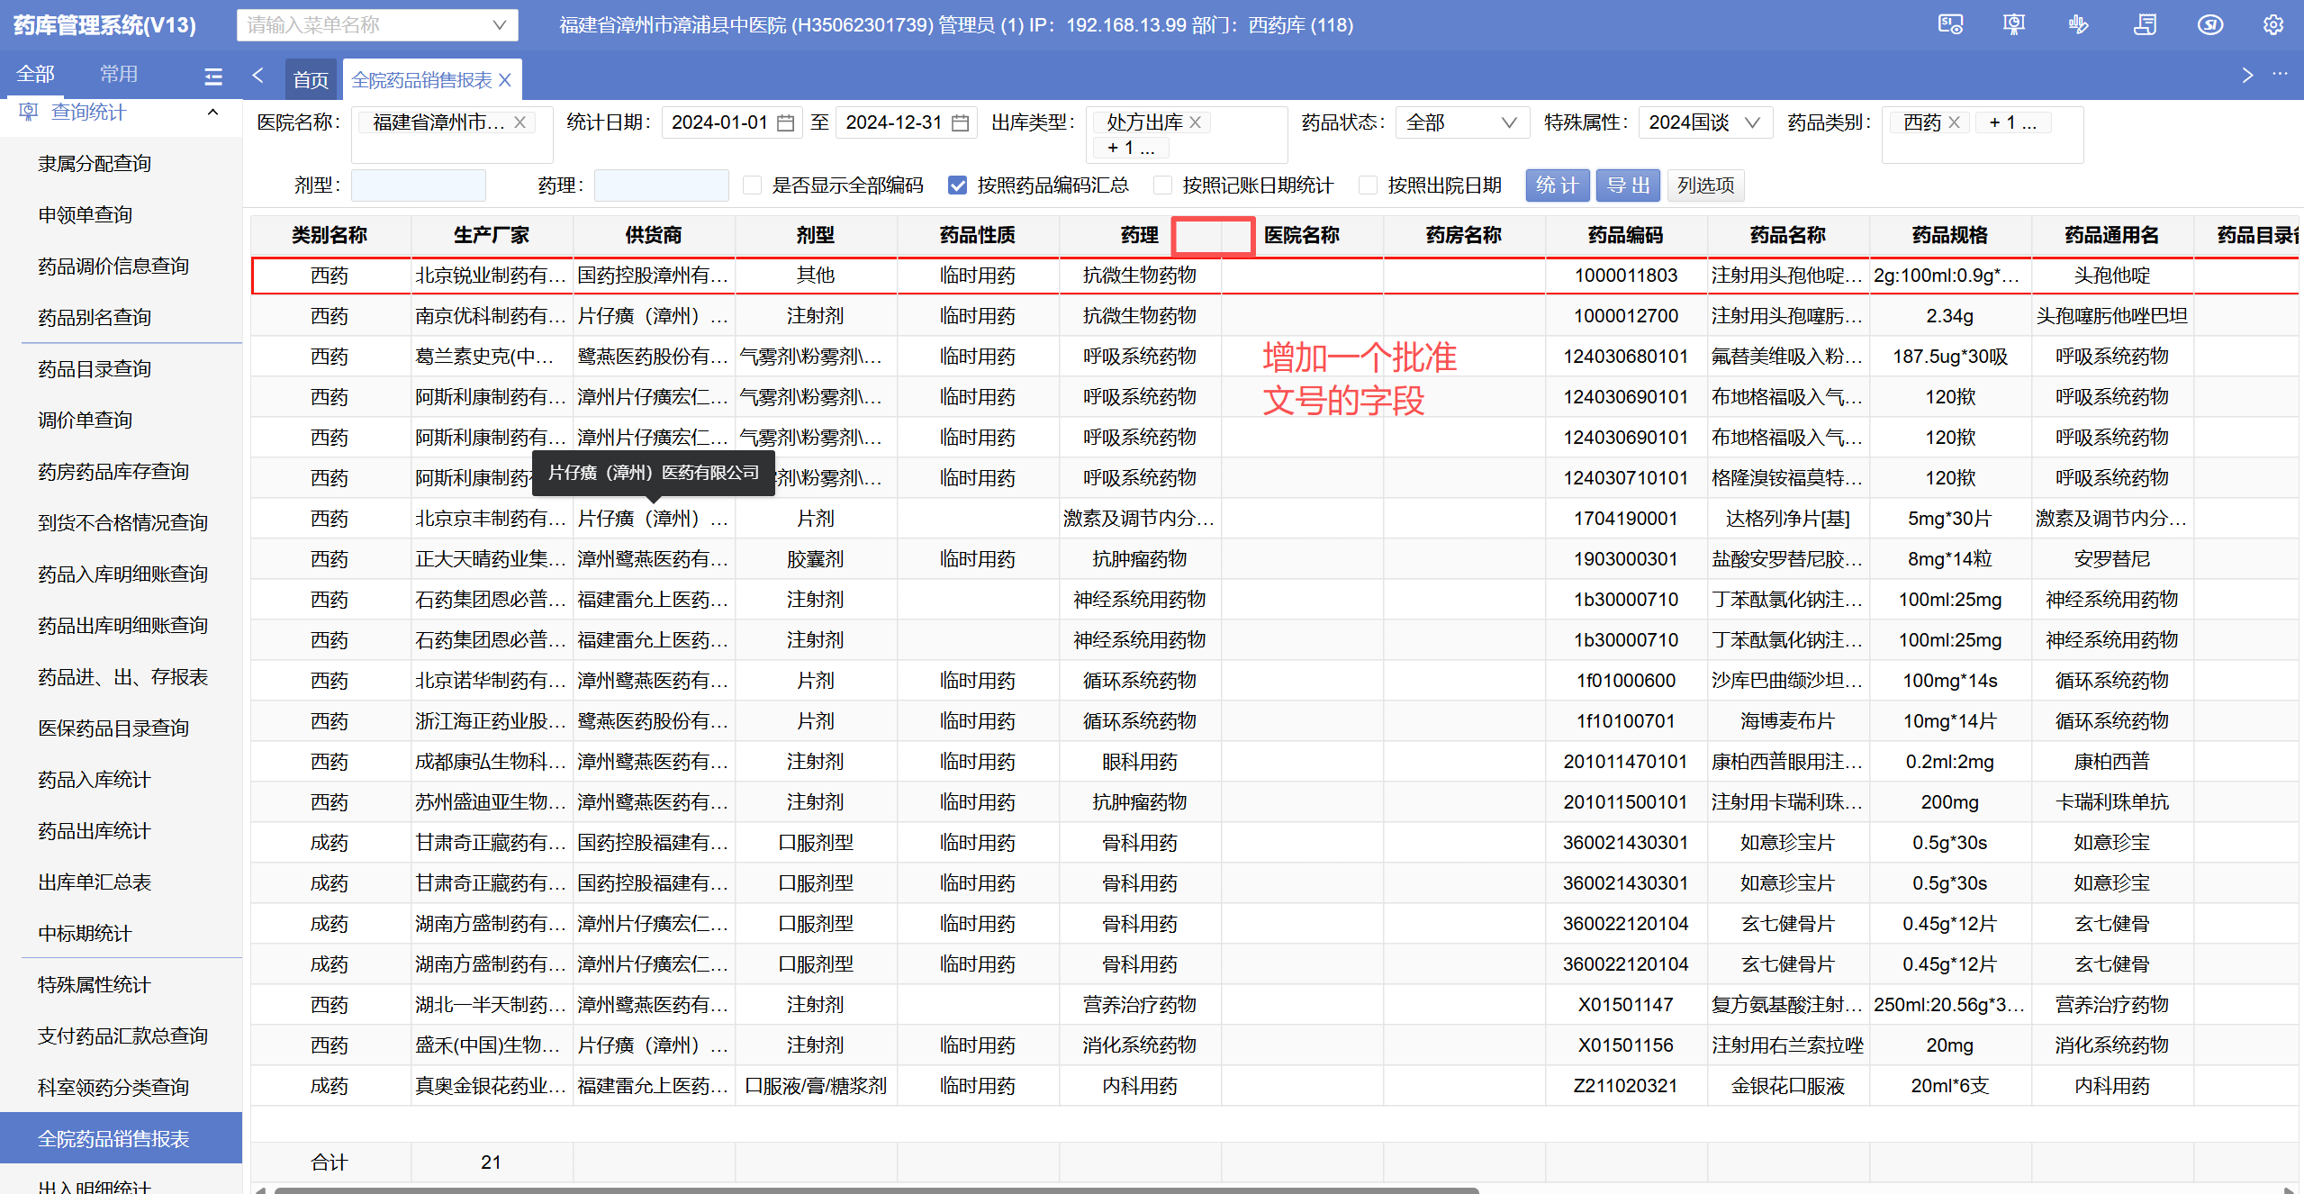This screenshot has width=2304, height=1194.
Task: Open the settings gear icon
Action: (2273, 24)
